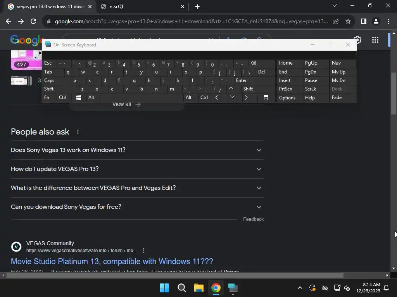Toggle Fn key on On-Screen Keyboard
The height and width of the screenshot is (297, 397).
tap(49, 97)
